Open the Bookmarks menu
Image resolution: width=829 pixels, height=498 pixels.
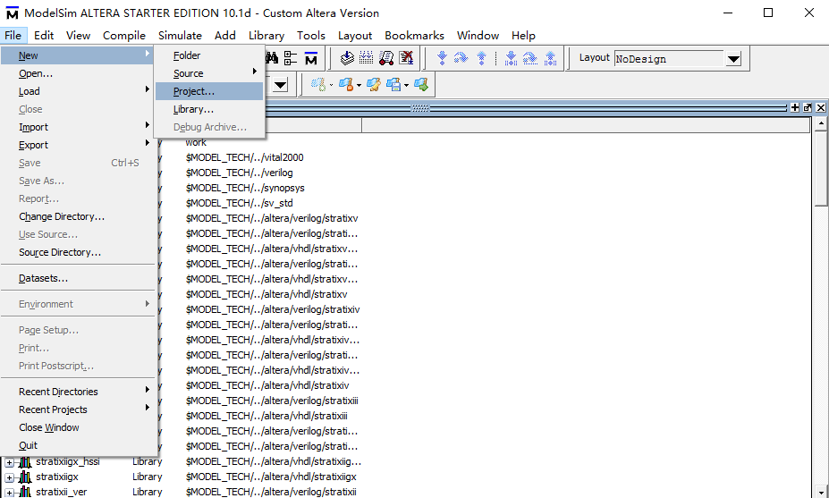[415, 36]
